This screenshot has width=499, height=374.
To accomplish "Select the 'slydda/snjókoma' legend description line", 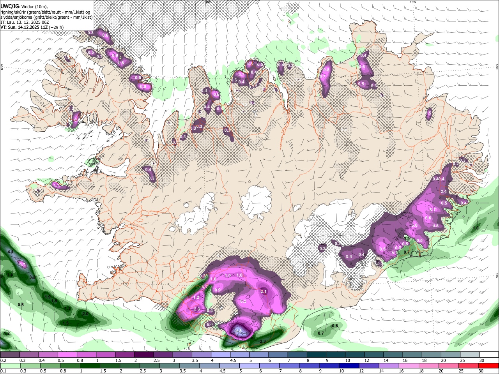I will pos(46,17).
